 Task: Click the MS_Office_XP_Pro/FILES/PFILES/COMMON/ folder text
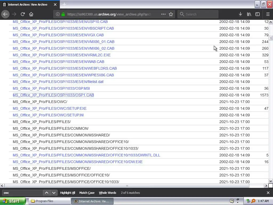pos(51,128)
